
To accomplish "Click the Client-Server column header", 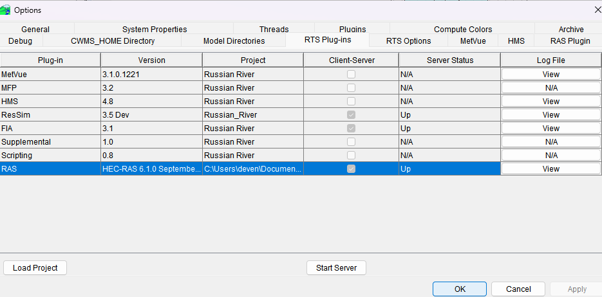I will click(x=352, y=60).
